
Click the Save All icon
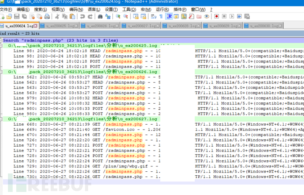click(24, 17)
